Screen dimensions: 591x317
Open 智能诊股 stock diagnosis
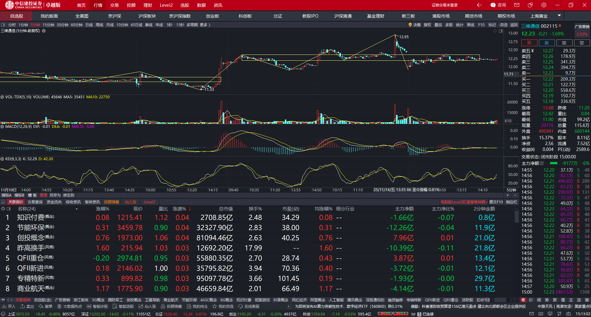click(x=97, y=307)
